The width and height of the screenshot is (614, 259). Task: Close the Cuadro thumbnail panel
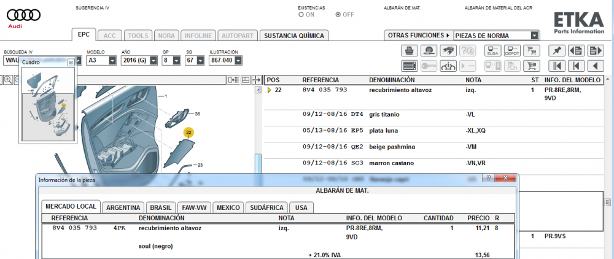click(x=71, y=63)
